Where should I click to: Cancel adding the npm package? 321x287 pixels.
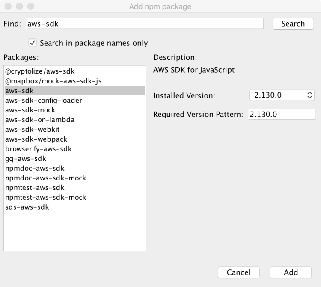239,272
